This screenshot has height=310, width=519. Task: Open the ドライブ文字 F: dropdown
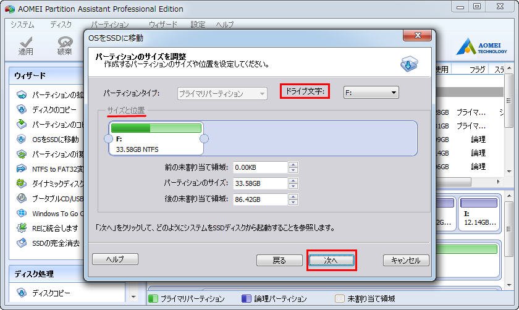371,92
